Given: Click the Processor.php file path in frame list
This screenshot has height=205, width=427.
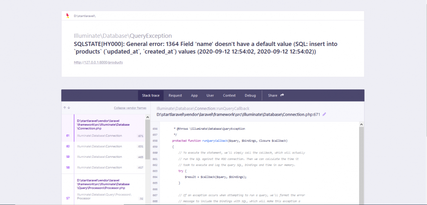Looking at the screenshot, I should pyautogui.click(x=103, y=184).
